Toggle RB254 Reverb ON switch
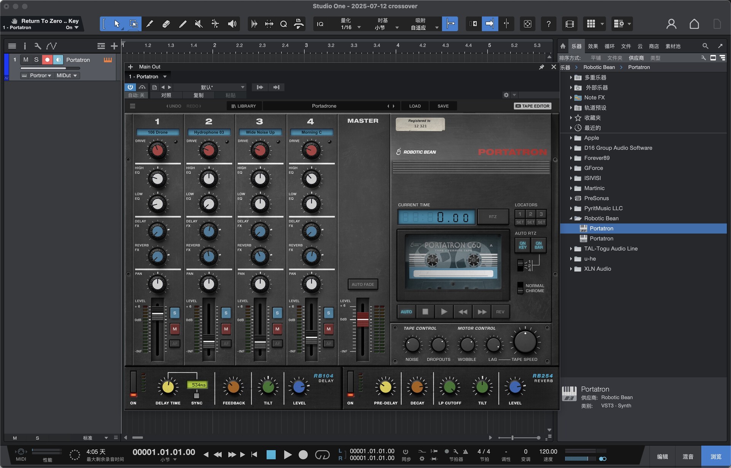This screenshot has width=731, height=468. pos(350,384)
